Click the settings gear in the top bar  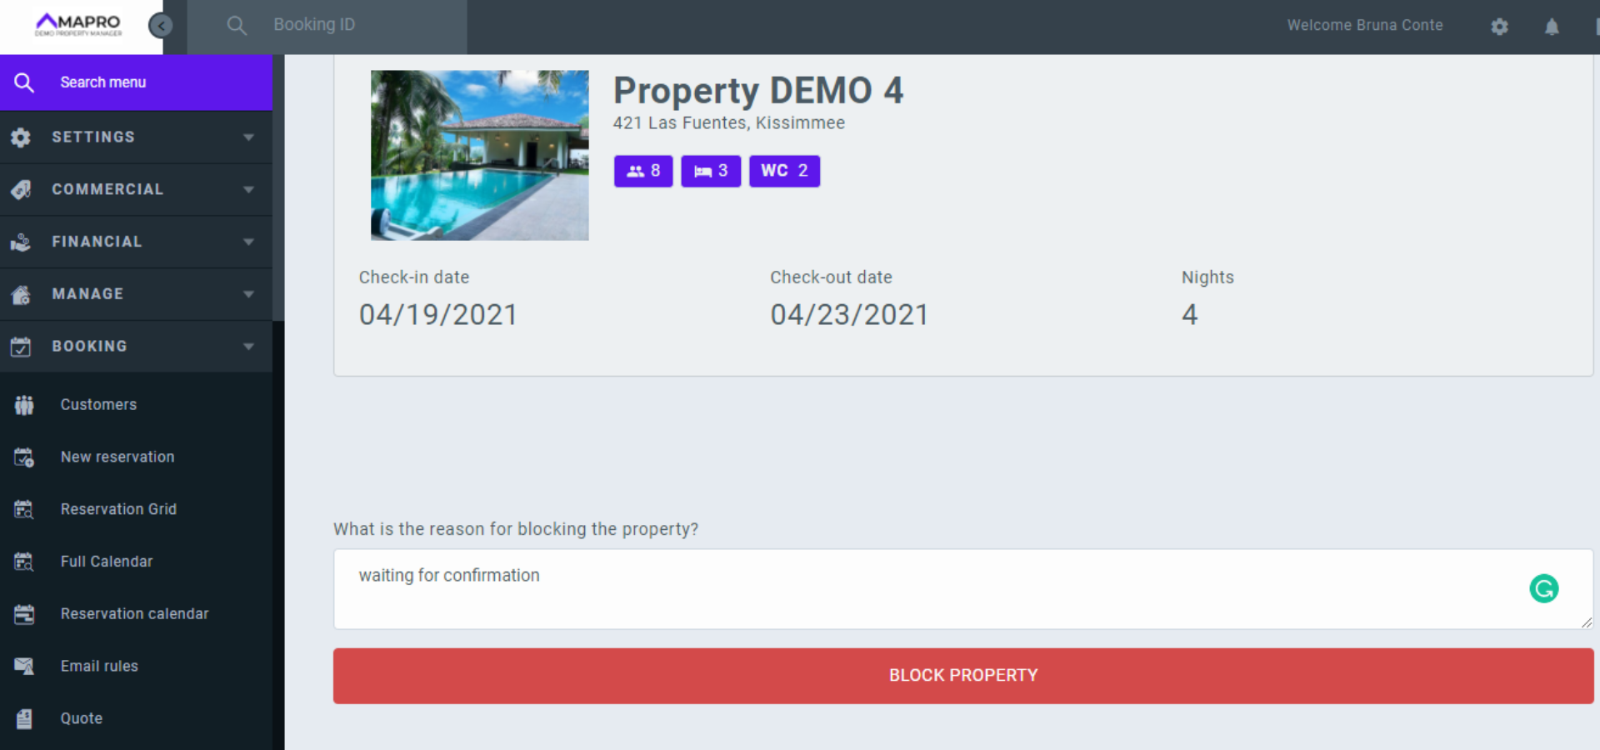pyautogui.click(x=1499, y=26)
